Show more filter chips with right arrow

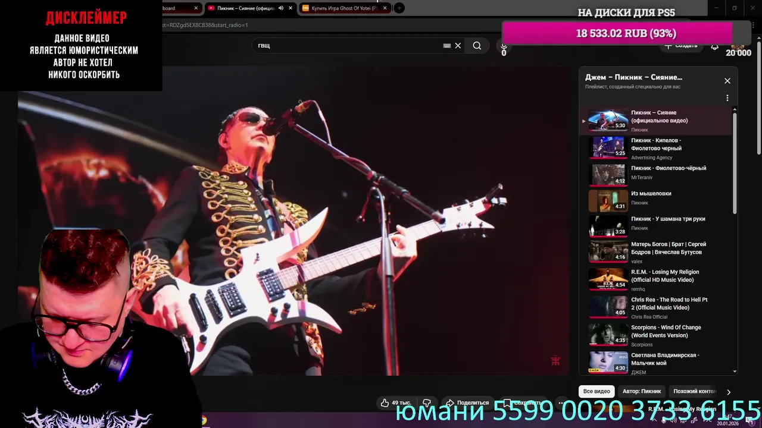(728, 392)
